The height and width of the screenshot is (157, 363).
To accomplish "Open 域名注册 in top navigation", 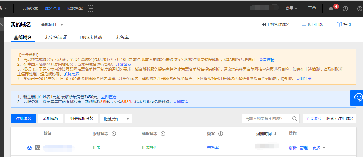I will (x=53, y=9).
